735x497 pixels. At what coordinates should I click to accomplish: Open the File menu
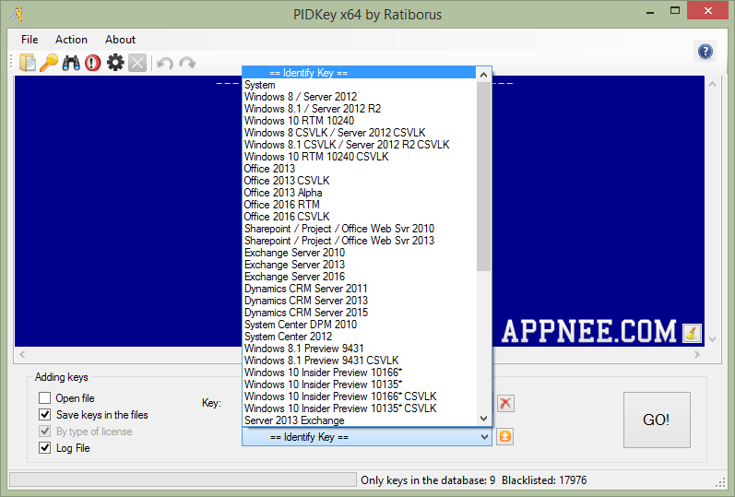click(30, 40)
